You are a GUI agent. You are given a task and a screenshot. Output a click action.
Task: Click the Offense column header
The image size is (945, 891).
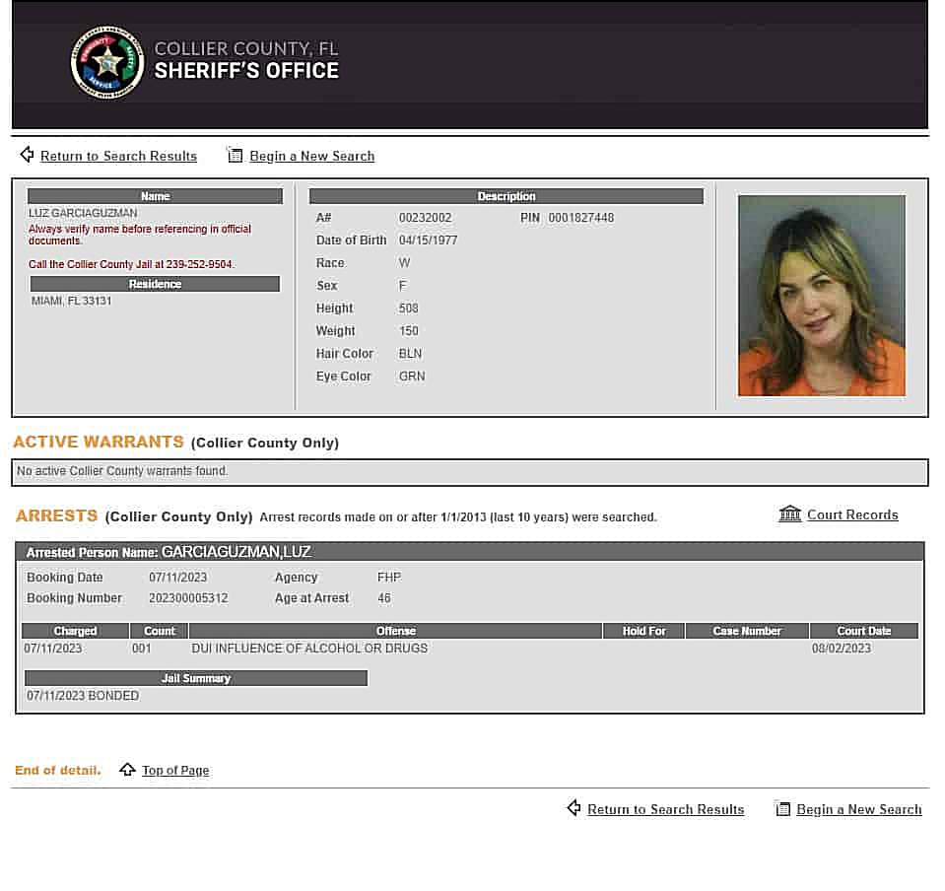pos(396,631)
